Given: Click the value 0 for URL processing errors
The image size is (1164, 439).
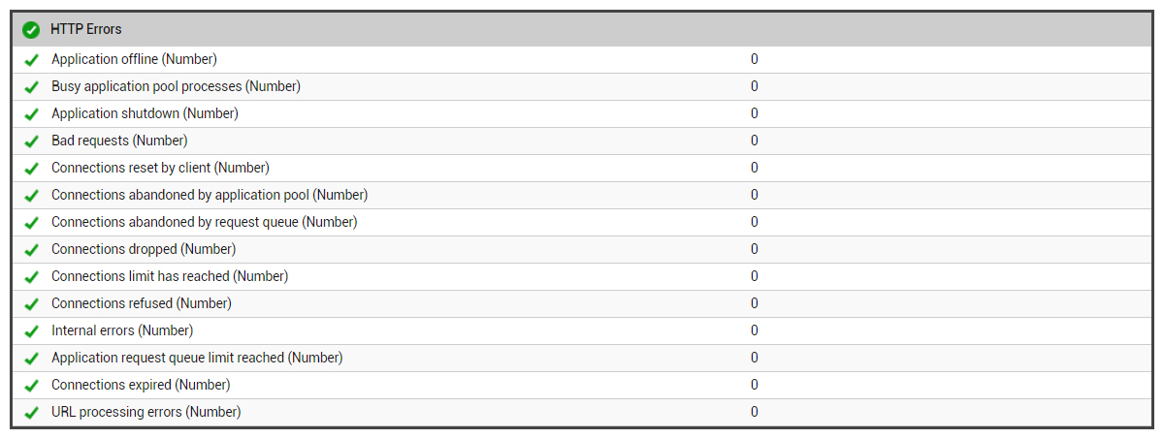Looking at the screenshot, I should tap(755, 412).
